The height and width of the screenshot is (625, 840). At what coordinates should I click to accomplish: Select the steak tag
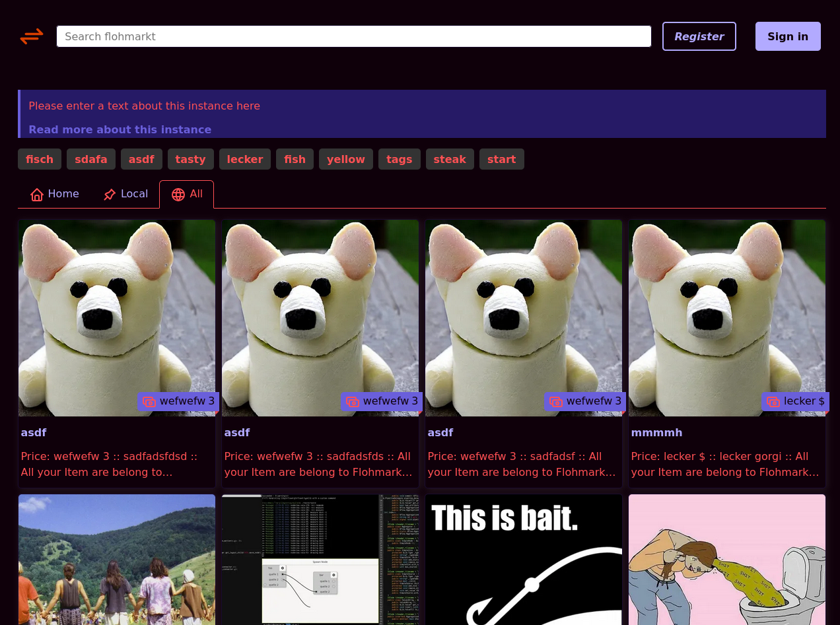click(x=450, y=159)
